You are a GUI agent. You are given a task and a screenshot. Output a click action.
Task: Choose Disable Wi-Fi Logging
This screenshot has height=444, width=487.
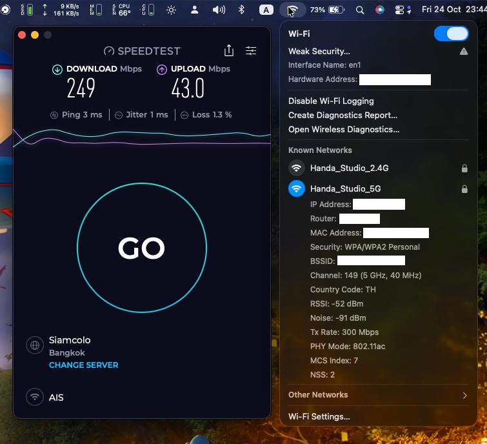point(378,101)
